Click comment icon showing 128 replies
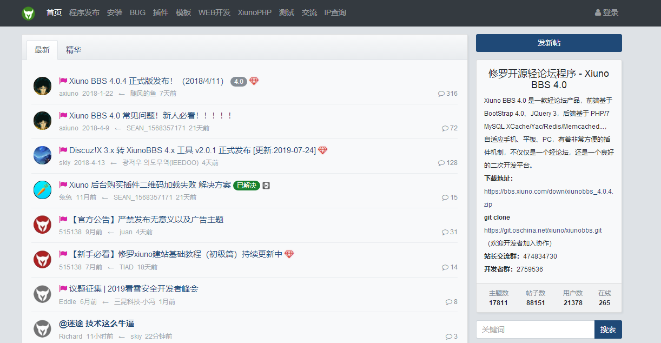The width and height of the screenshot is (661, 343). click(441, 163)
